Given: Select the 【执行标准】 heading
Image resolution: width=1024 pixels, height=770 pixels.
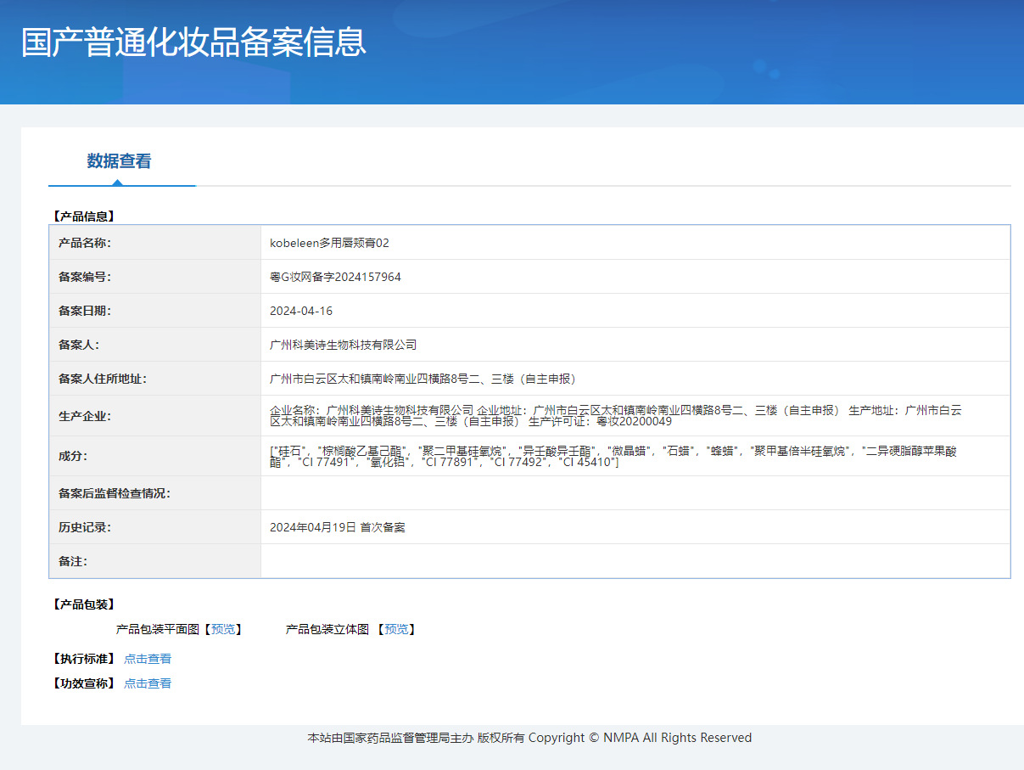Looking at the screenshot, I should [82, 659].
